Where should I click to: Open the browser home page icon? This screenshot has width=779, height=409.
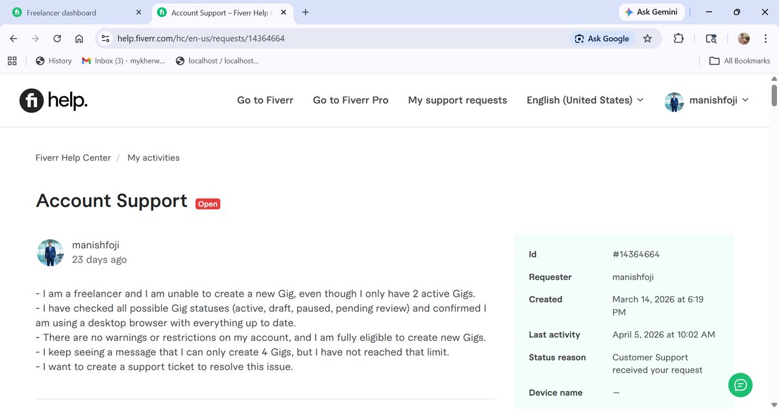pos(79,38)
